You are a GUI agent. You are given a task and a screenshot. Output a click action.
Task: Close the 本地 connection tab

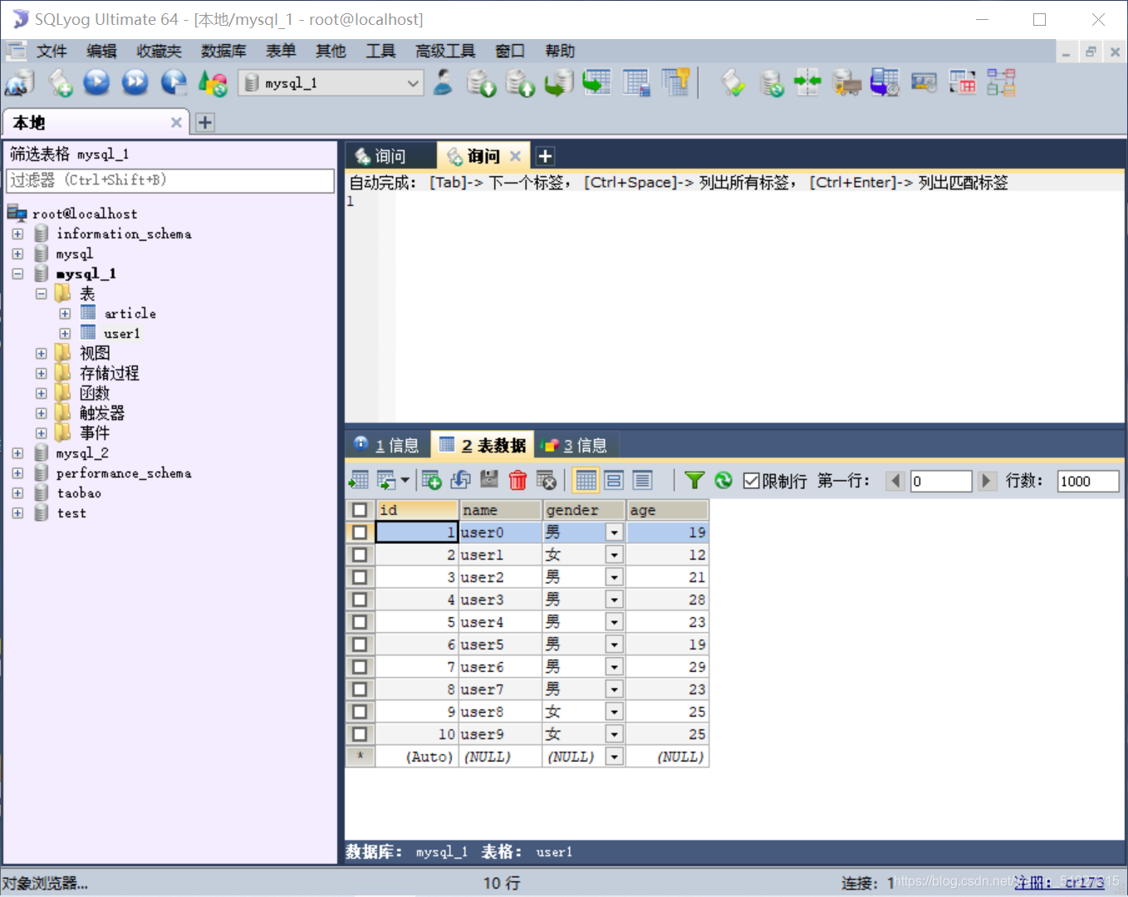[x=176, y=123]
